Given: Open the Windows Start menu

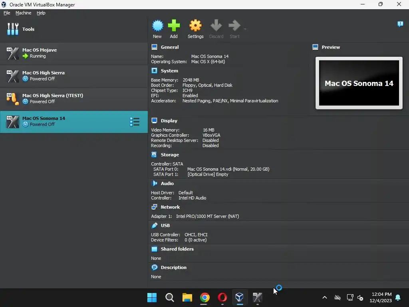Looking at the screenshot, I should click(152, 297).
